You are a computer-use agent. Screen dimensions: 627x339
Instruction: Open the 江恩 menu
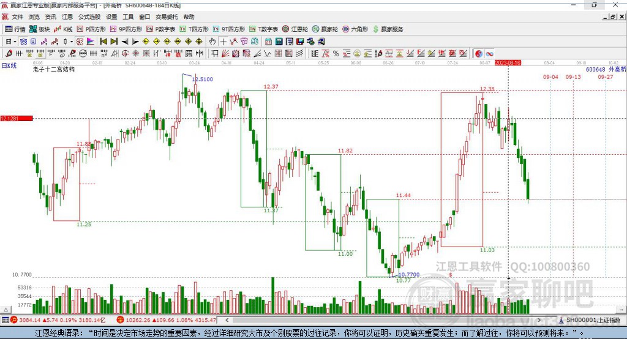(x=67, y=17)
